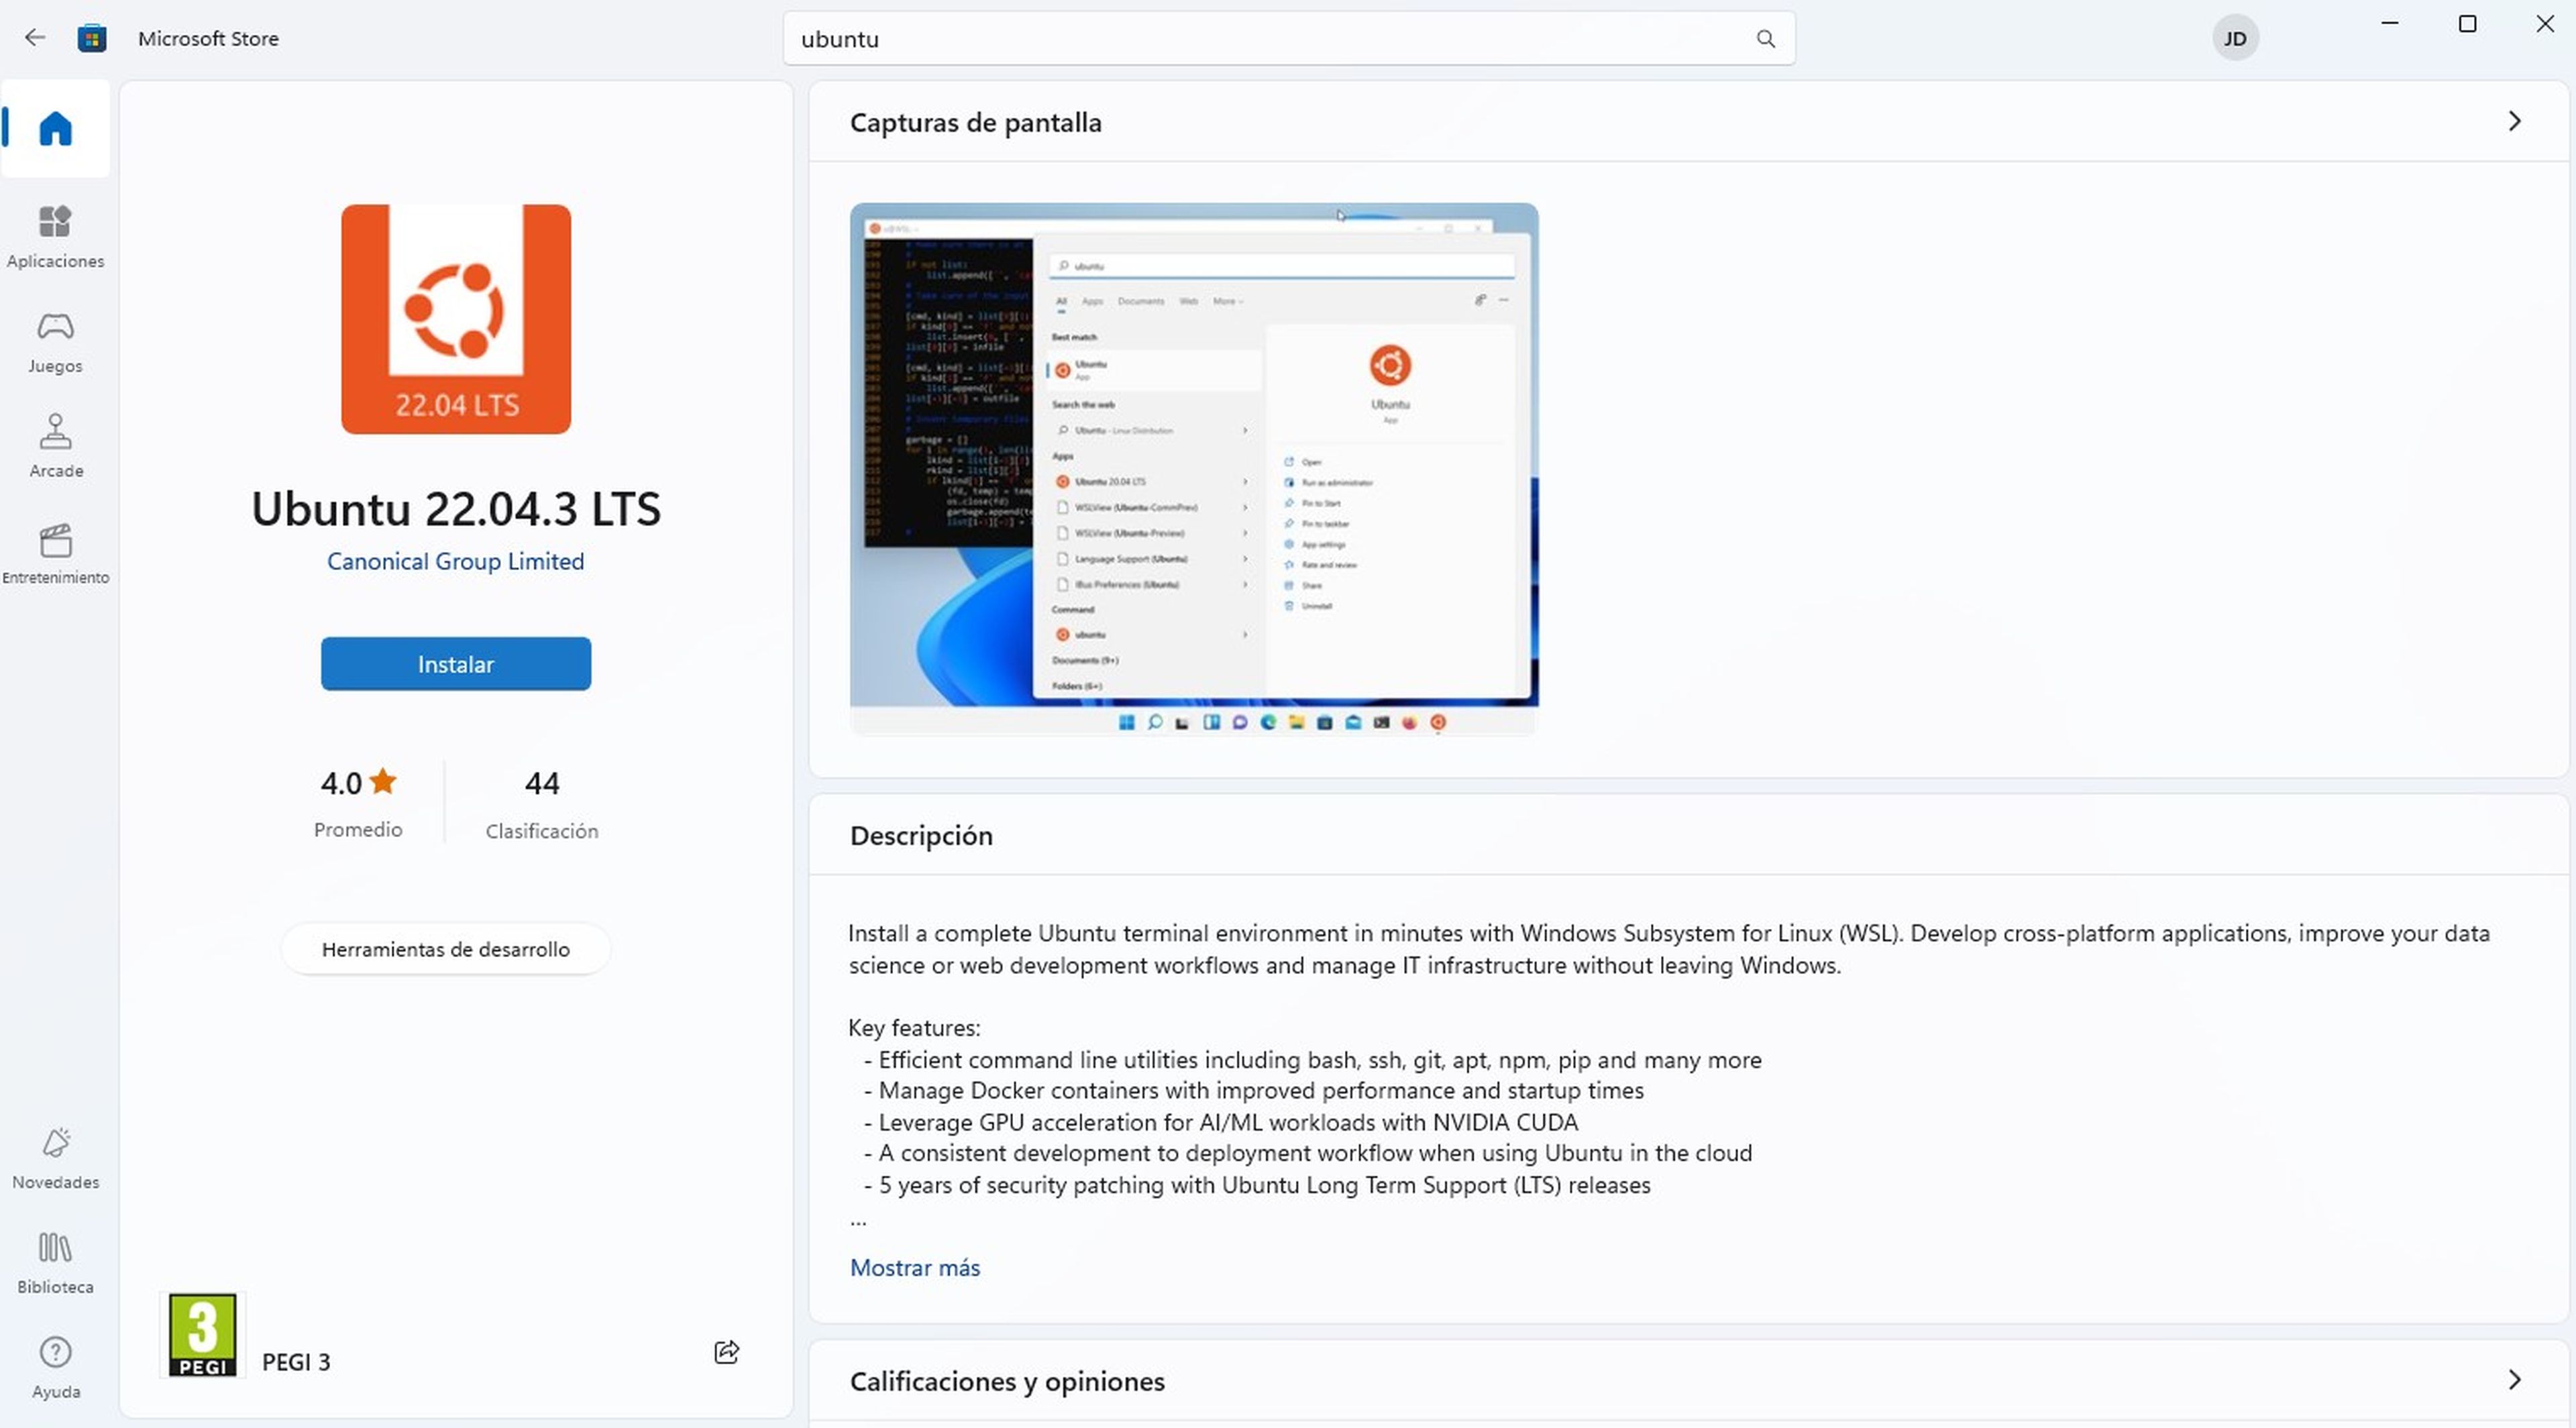Open Ayuda help section
The width and height of the screenshot is (2576, 1428).
55,1368
